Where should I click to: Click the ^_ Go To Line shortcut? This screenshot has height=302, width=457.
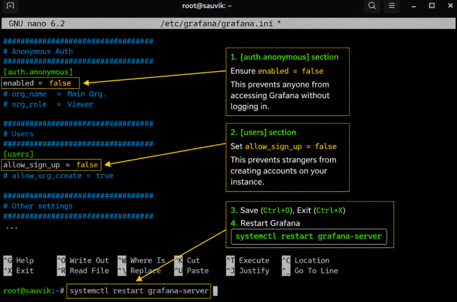(x=310, y=271)
